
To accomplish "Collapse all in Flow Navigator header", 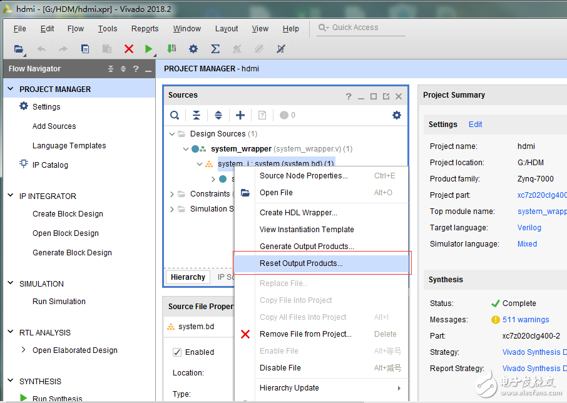I will 111,69.
